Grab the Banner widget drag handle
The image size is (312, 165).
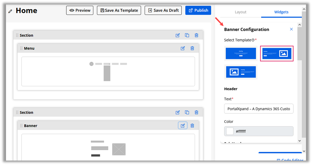click(21, 126)
